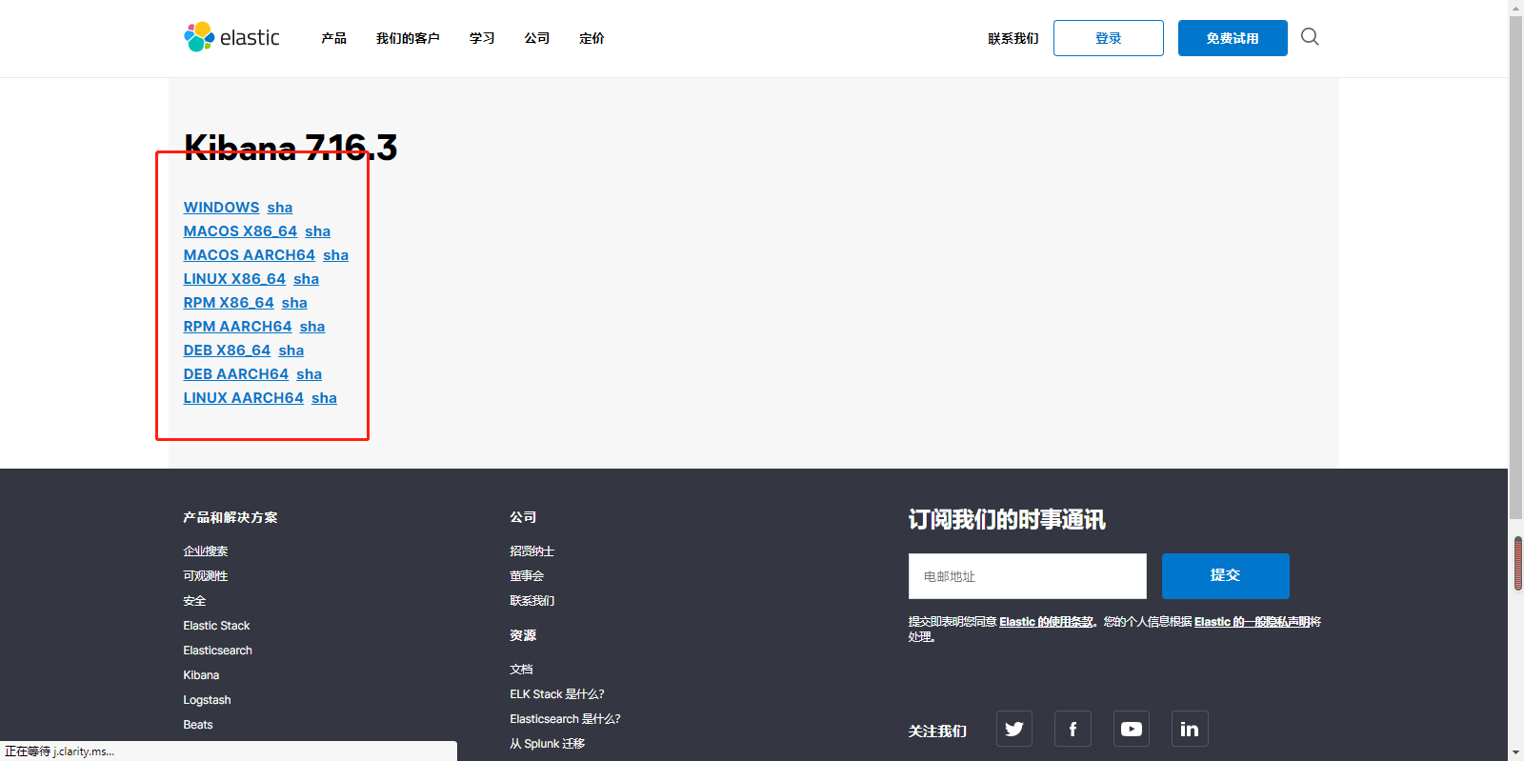Open sha link for RPM AARCH64
1524x761 pixels.
pos(312,327)
